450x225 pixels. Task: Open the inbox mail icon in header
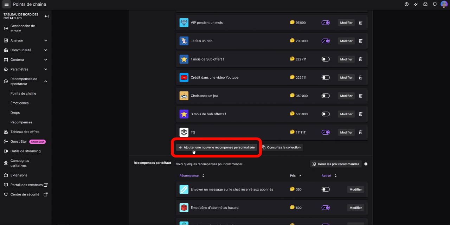point(425,4)
